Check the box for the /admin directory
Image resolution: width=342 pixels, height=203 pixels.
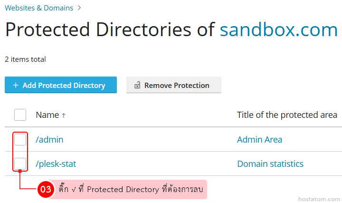(20, 139)
